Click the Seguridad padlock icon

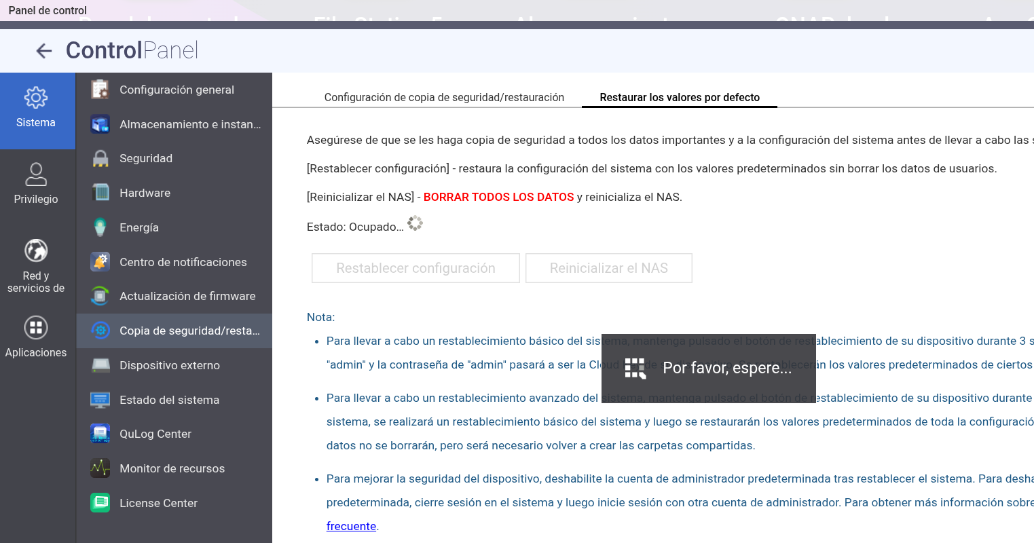pyautogui.click(x=100, y=158)
